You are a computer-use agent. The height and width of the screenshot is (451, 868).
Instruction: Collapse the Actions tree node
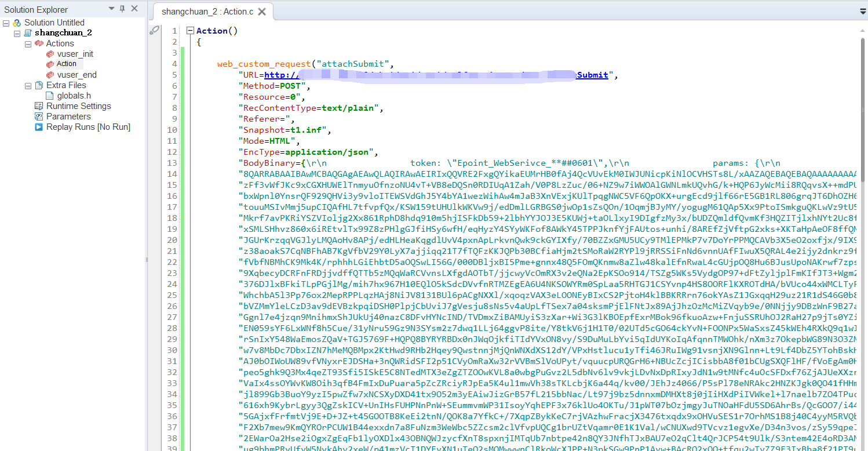28,44
